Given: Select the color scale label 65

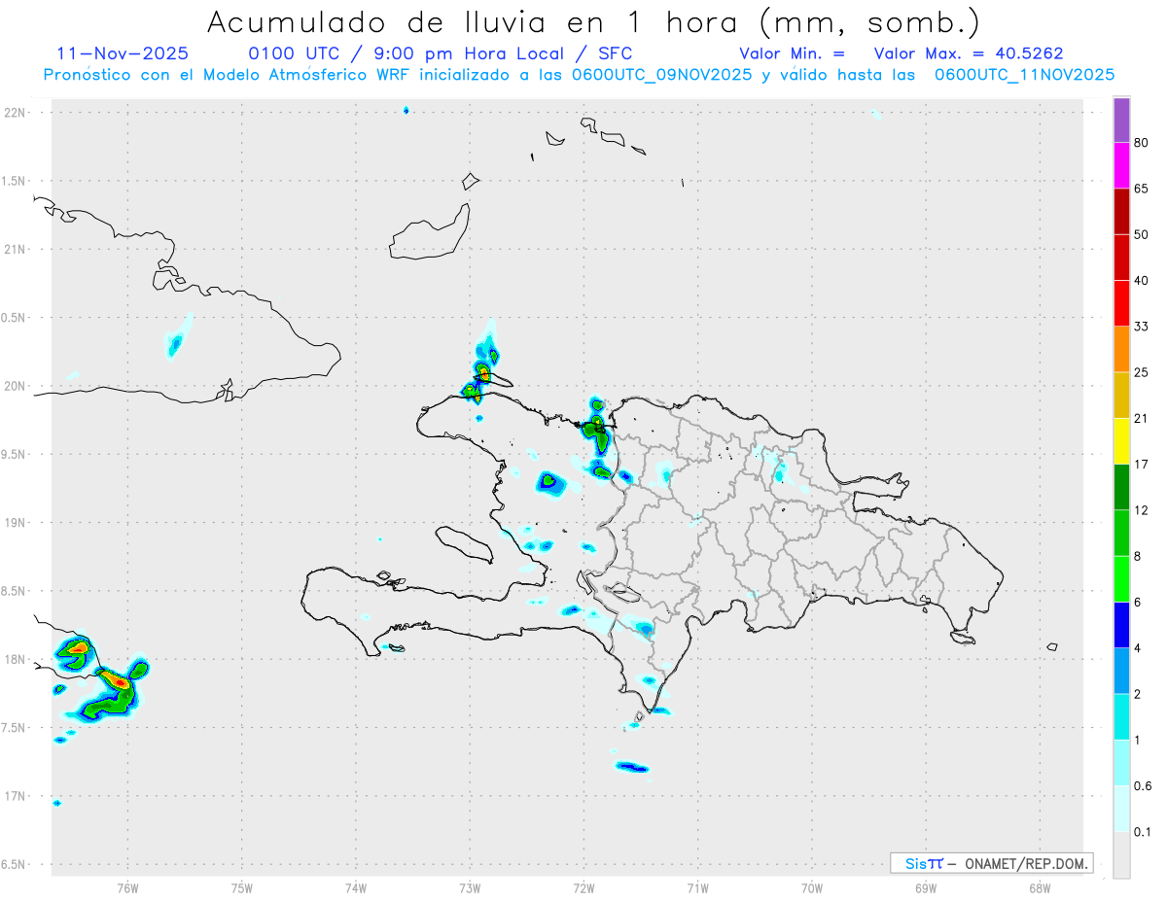Looking at the screenshot, I should click(x=1142, y=189).
